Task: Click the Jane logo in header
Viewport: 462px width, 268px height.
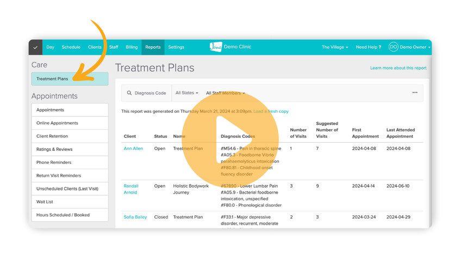Action: (216, 47)
